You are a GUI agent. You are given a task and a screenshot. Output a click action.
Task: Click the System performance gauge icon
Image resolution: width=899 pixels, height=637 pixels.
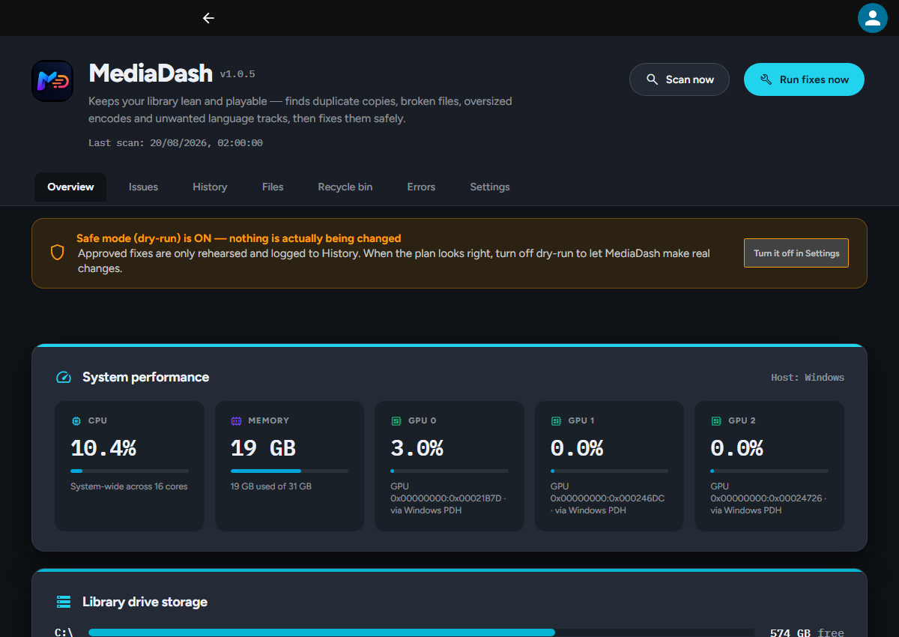(64, 377)
